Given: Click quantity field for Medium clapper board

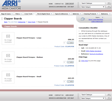Looking at the screenshot, I should [65, 62].
